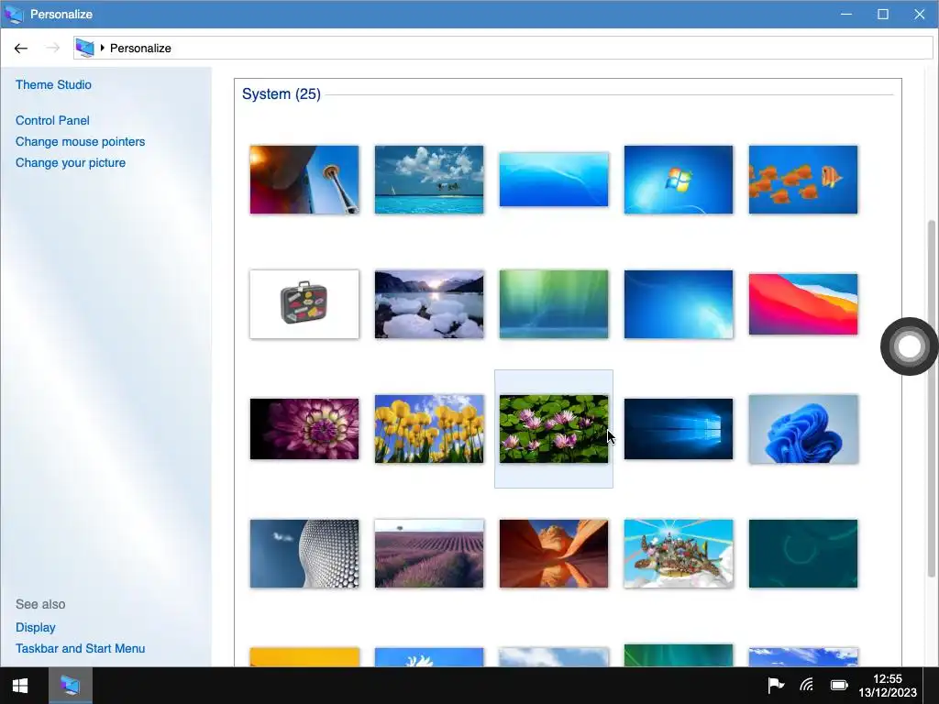Screen dimensions: 939x704
Task: Select the plain light blue swoosh wallpaper
Action: tap(553, 180)
